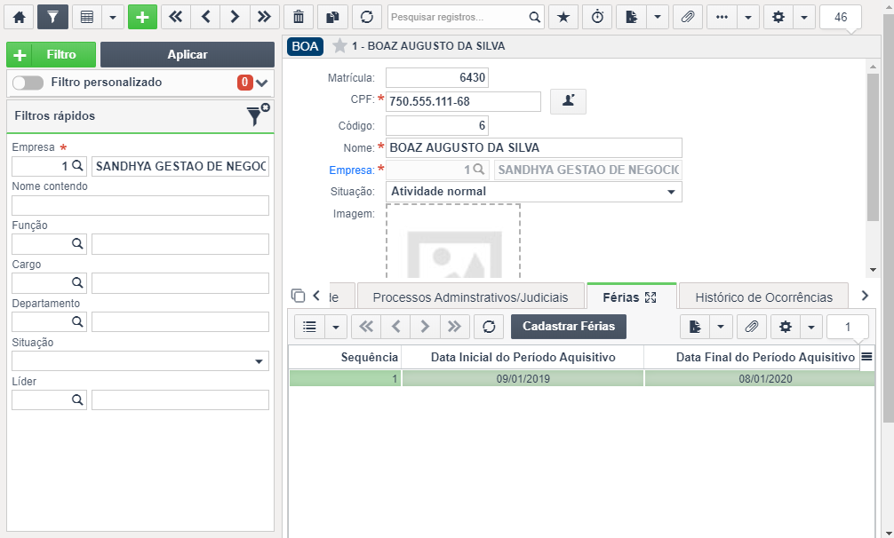Export records icon in top toolbar
Viewport: 894px width, 538px height.
coord(631,17)
